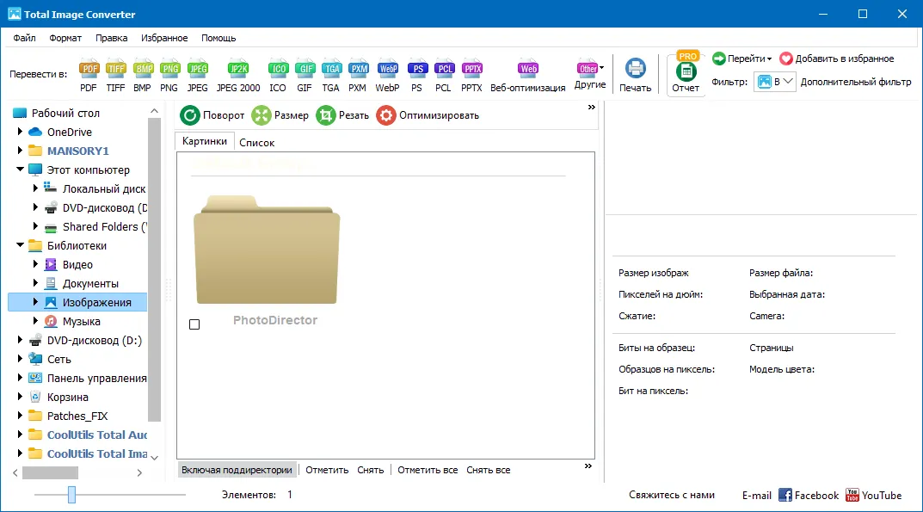The height and width of the screenshot is (512, 923).
Task: Click the Отметить button
Action: coord(327,470)
